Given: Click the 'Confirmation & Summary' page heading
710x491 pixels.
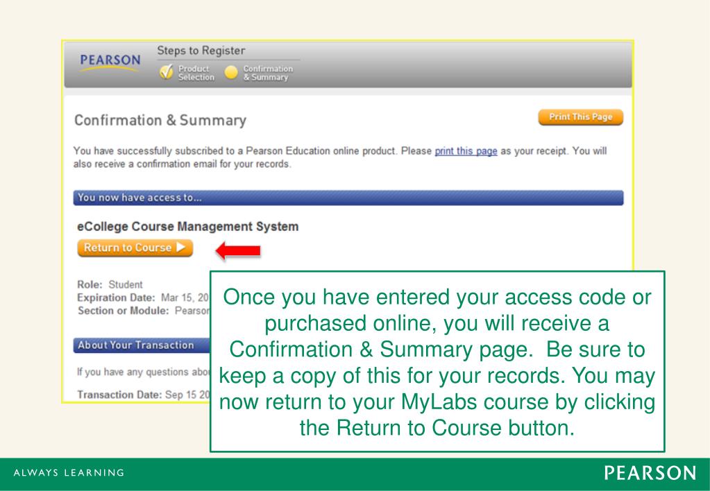Looking at the screenshot, I should tap(160, 121).
